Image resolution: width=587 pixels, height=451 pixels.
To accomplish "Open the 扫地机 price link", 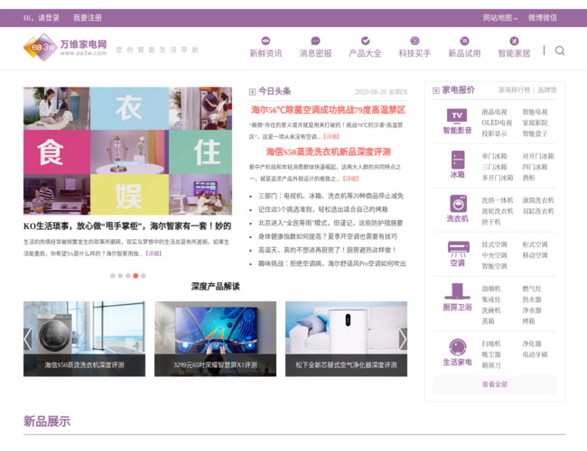I will [x=490, y=344].
